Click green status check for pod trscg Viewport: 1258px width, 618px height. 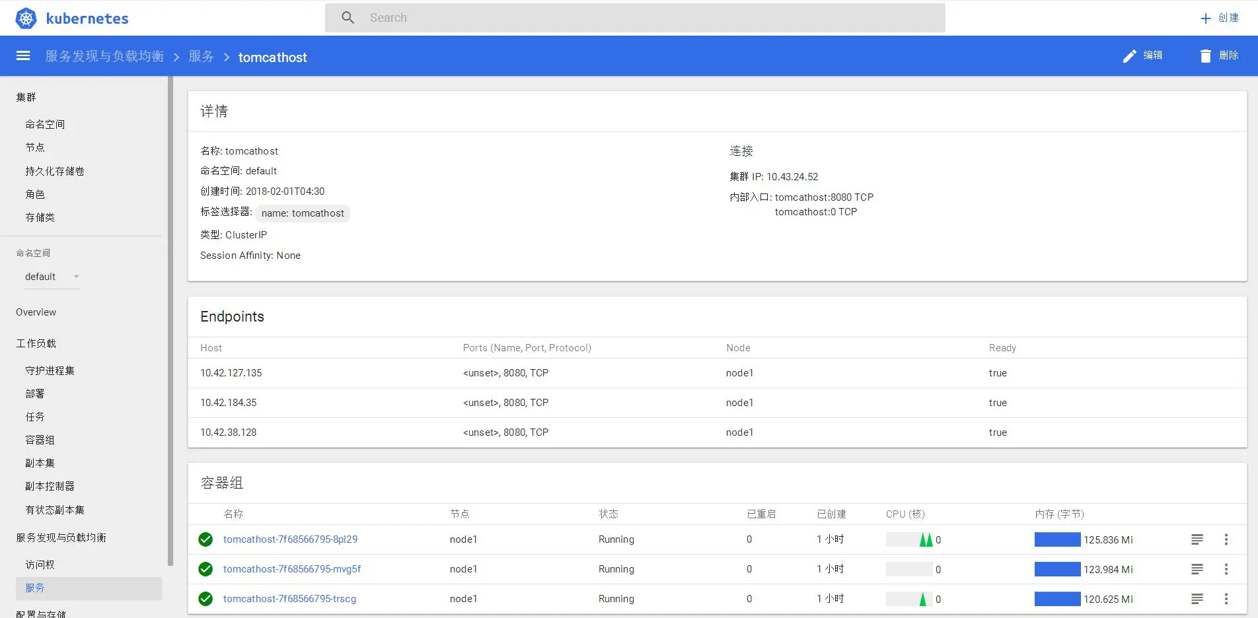point(205,599)
